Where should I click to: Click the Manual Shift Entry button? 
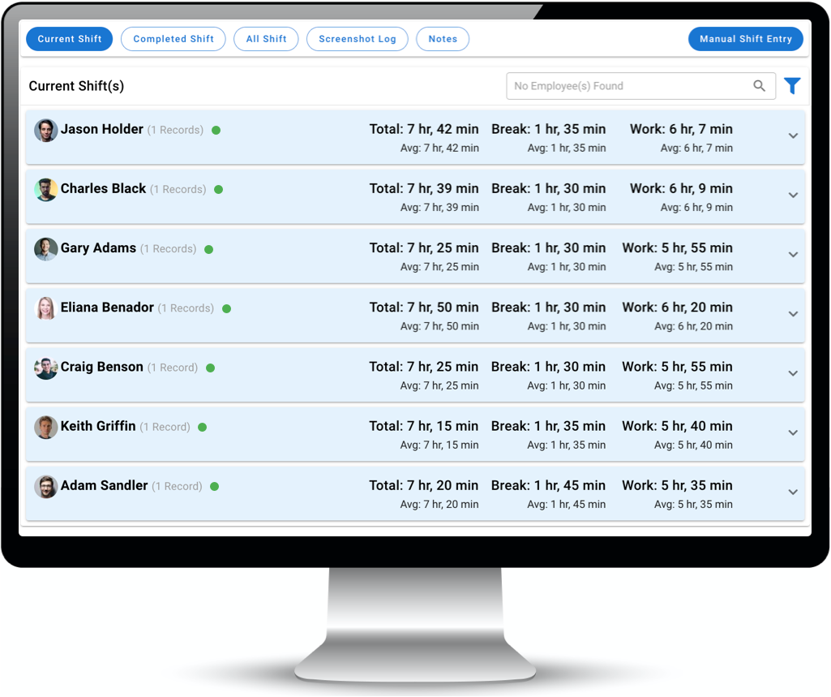coord(745,39)
